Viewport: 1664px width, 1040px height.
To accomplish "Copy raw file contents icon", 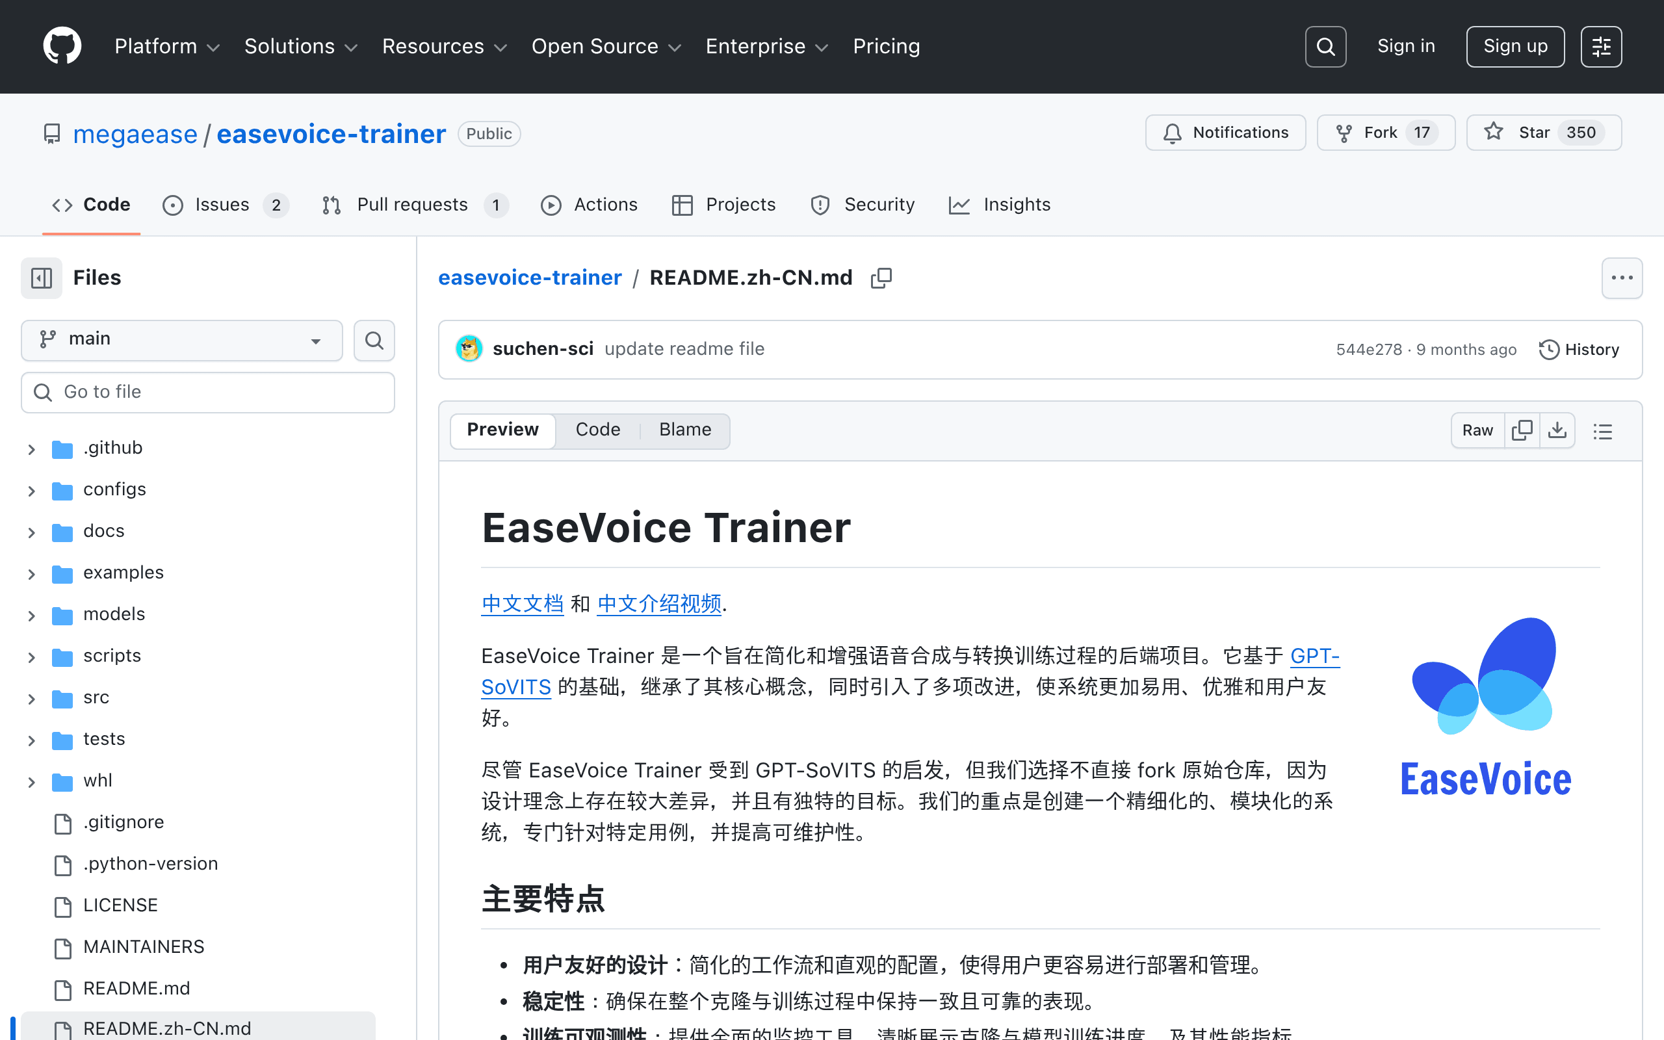I will click(1522, 430).
